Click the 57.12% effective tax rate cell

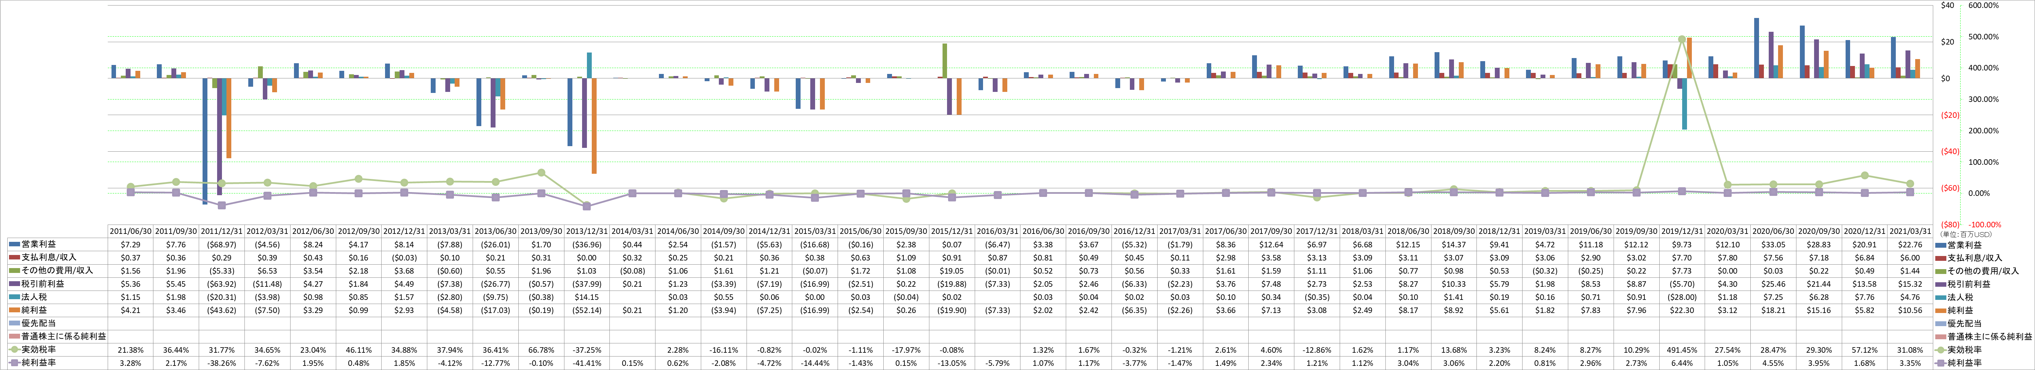tap(1864, 350)
